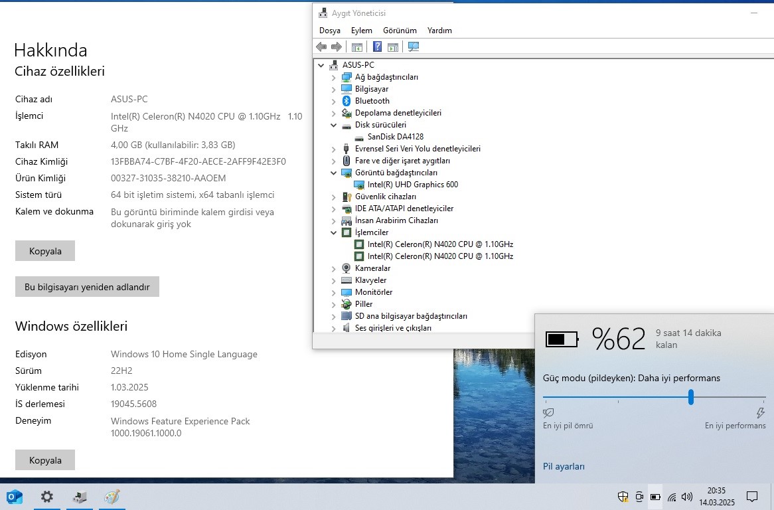Collapse the ASUS-PC root node
Viewport: 774px width, 510px height.
coord(321,65)
